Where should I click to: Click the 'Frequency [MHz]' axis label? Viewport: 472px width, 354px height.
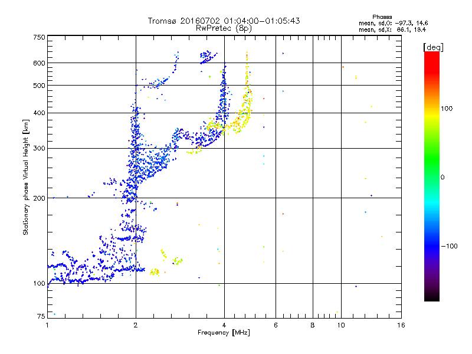224,333
